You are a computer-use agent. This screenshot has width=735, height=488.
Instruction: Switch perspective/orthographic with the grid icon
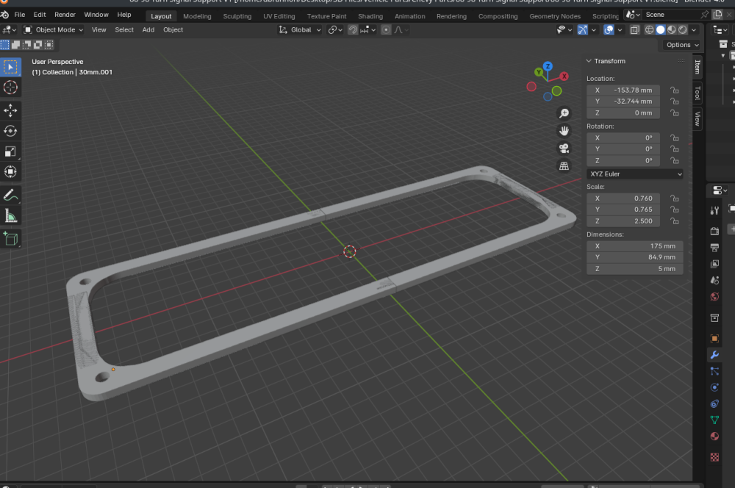pyautogui.click(x=564, y=166)
